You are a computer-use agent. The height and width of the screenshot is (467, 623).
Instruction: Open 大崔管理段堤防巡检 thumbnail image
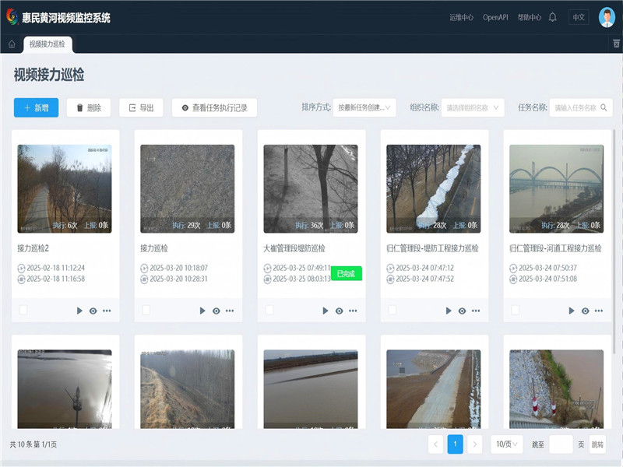pos(310,188)
